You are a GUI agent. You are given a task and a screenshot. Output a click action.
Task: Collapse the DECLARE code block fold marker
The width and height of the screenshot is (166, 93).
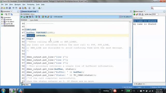(x=25, y=29)
